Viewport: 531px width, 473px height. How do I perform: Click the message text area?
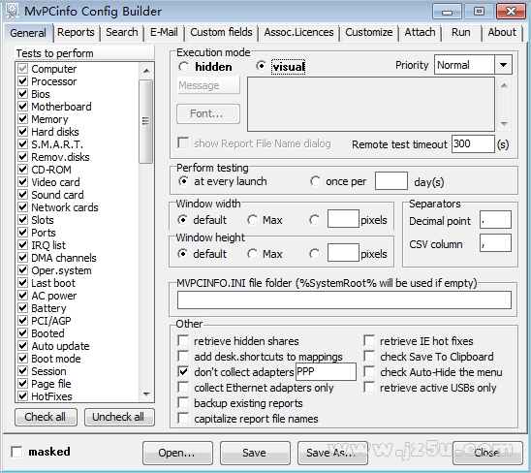point(371,105)
